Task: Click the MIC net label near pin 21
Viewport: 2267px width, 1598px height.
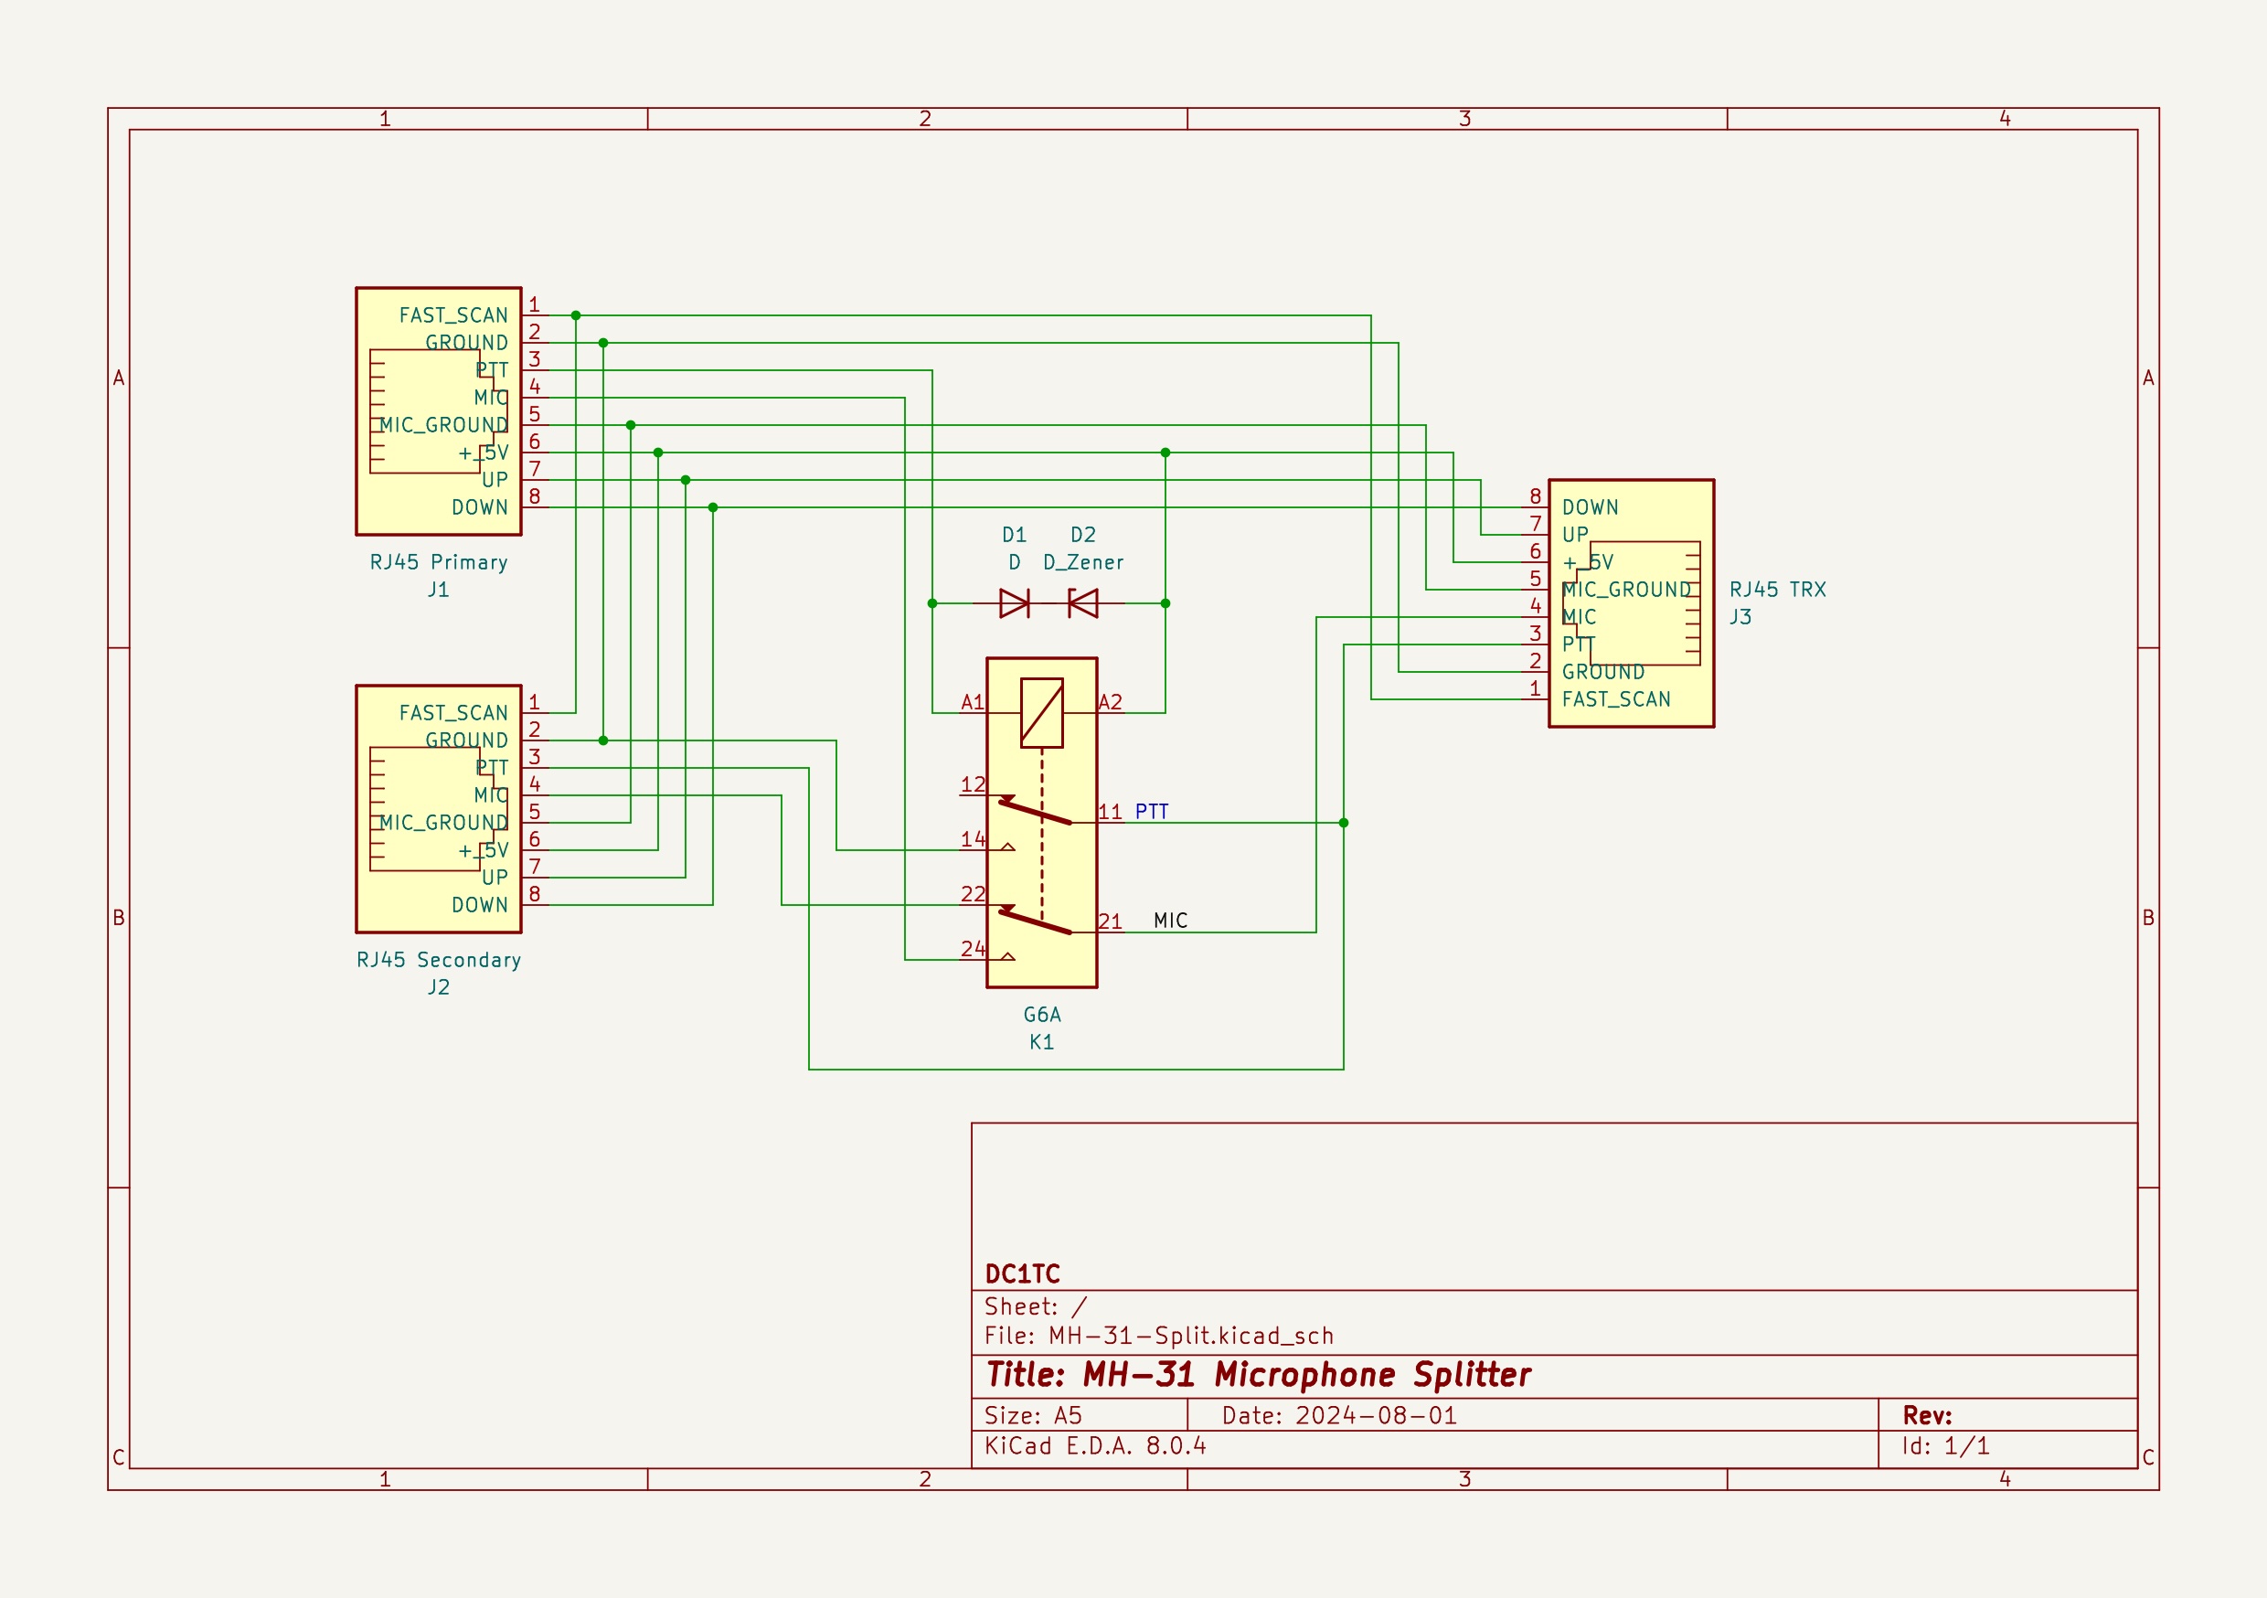Action: pos(1170,921)
